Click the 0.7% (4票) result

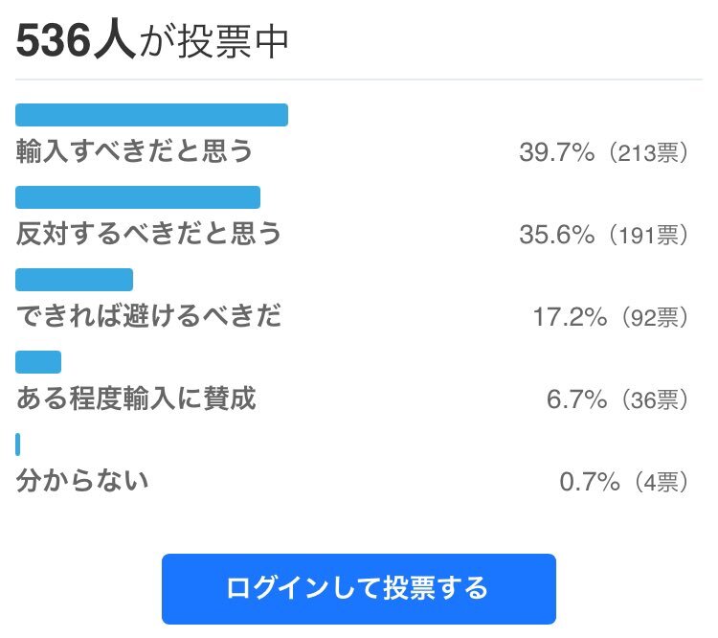coord(623,481)
